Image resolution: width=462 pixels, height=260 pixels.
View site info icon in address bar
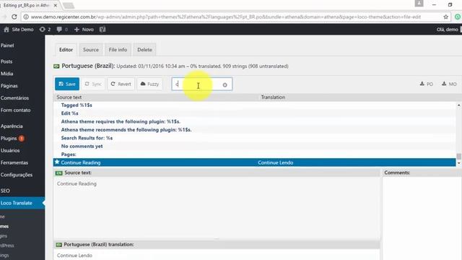[x=26, y=17]
